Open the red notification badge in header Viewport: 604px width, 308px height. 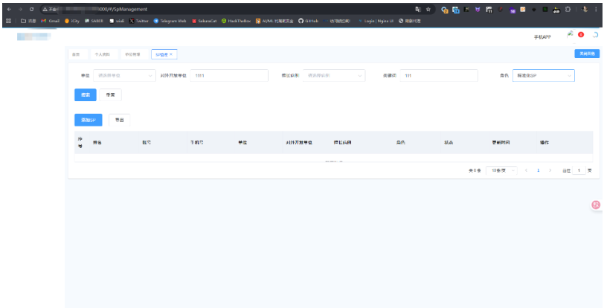click(x=581, y=35)
